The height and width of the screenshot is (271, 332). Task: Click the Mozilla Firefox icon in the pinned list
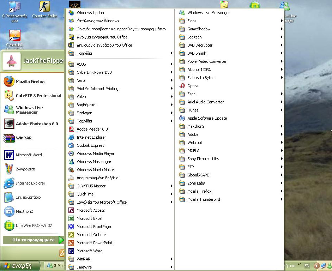coord(9,82)
